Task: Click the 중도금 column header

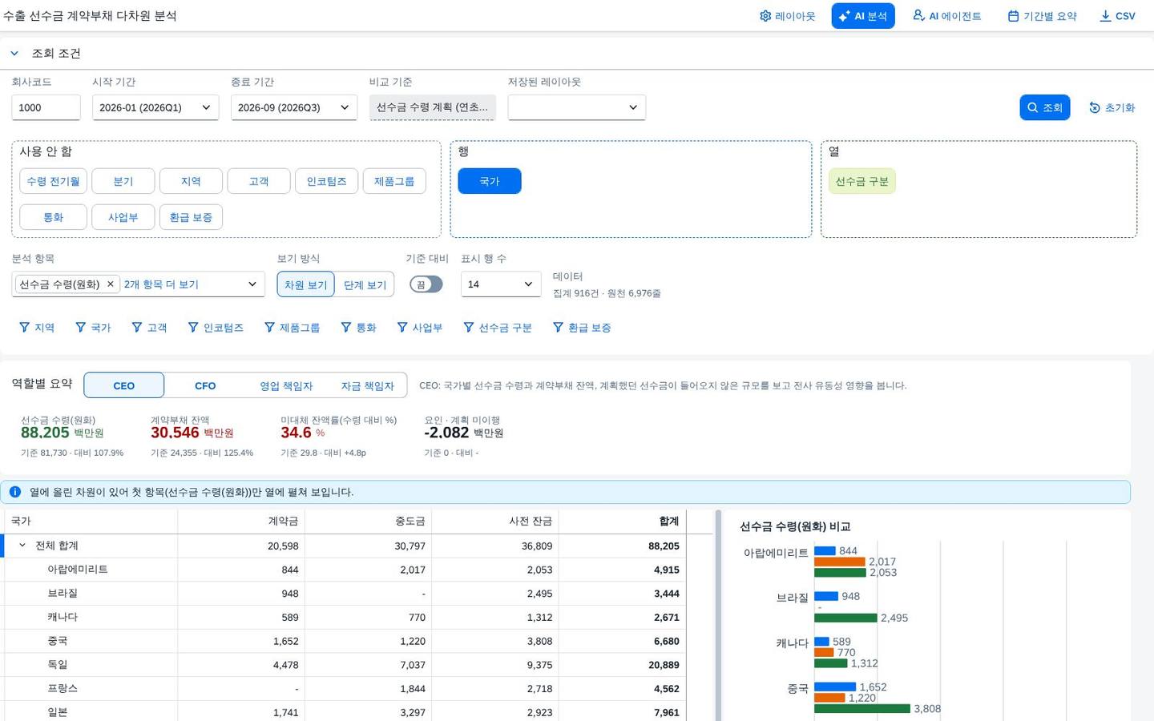Action: click(368, 522)
